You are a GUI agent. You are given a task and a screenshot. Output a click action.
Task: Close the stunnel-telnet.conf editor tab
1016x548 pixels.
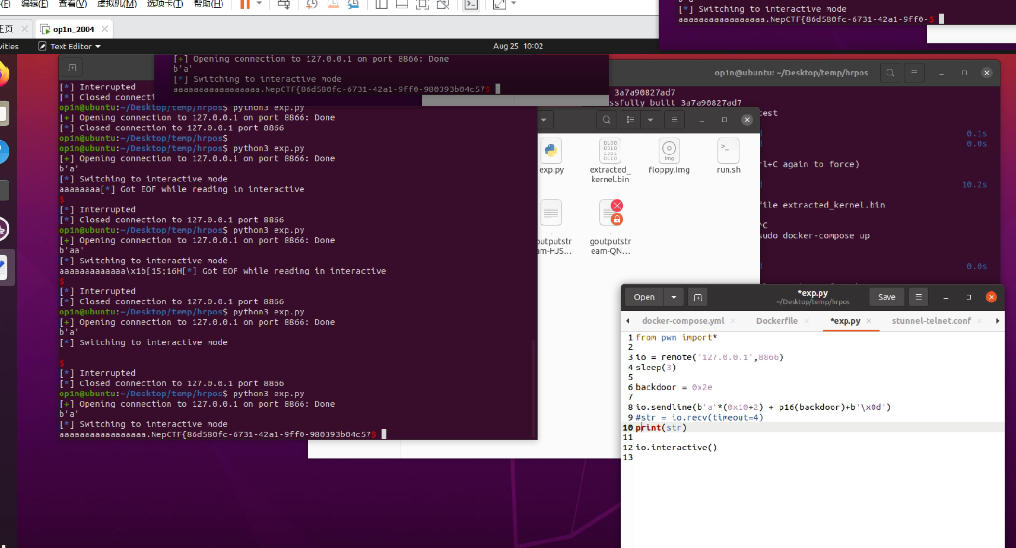point(979,321)
